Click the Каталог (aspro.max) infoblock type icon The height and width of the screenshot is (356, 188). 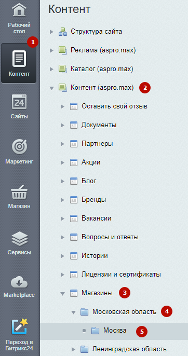point(63,69)
